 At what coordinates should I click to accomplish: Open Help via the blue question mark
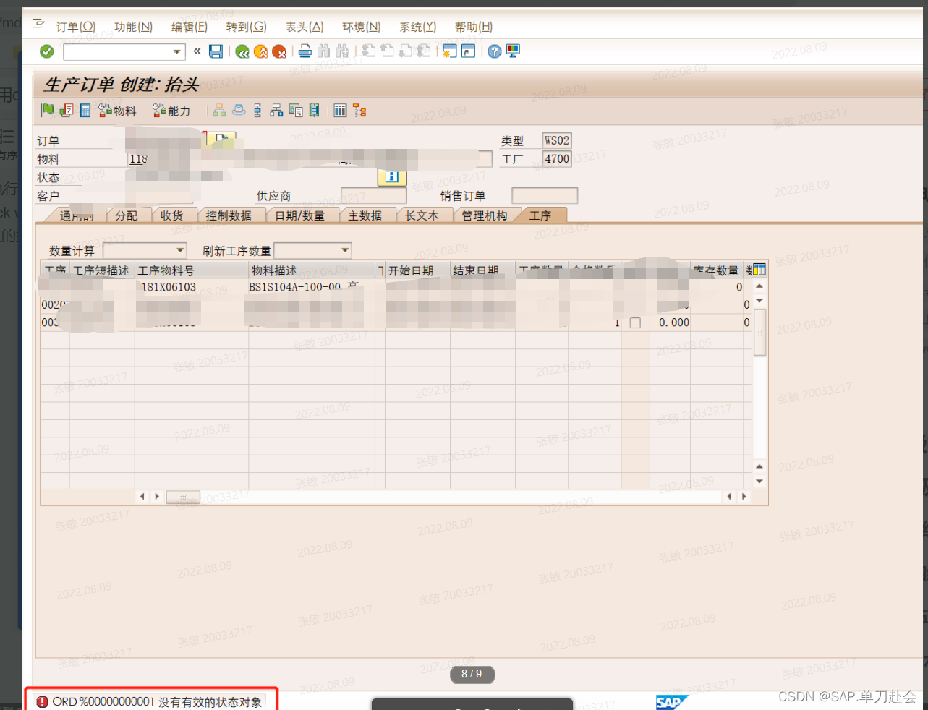pyautogui.click(x=495, y=51)
